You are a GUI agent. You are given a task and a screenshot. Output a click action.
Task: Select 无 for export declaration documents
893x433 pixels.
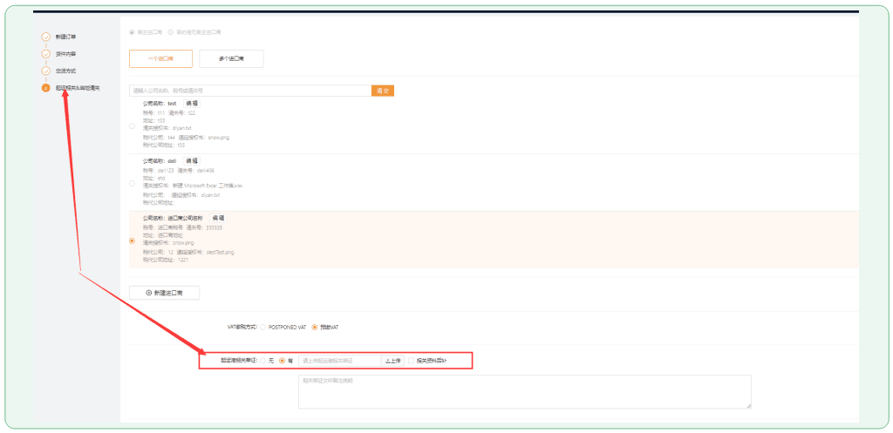[263, 360]
